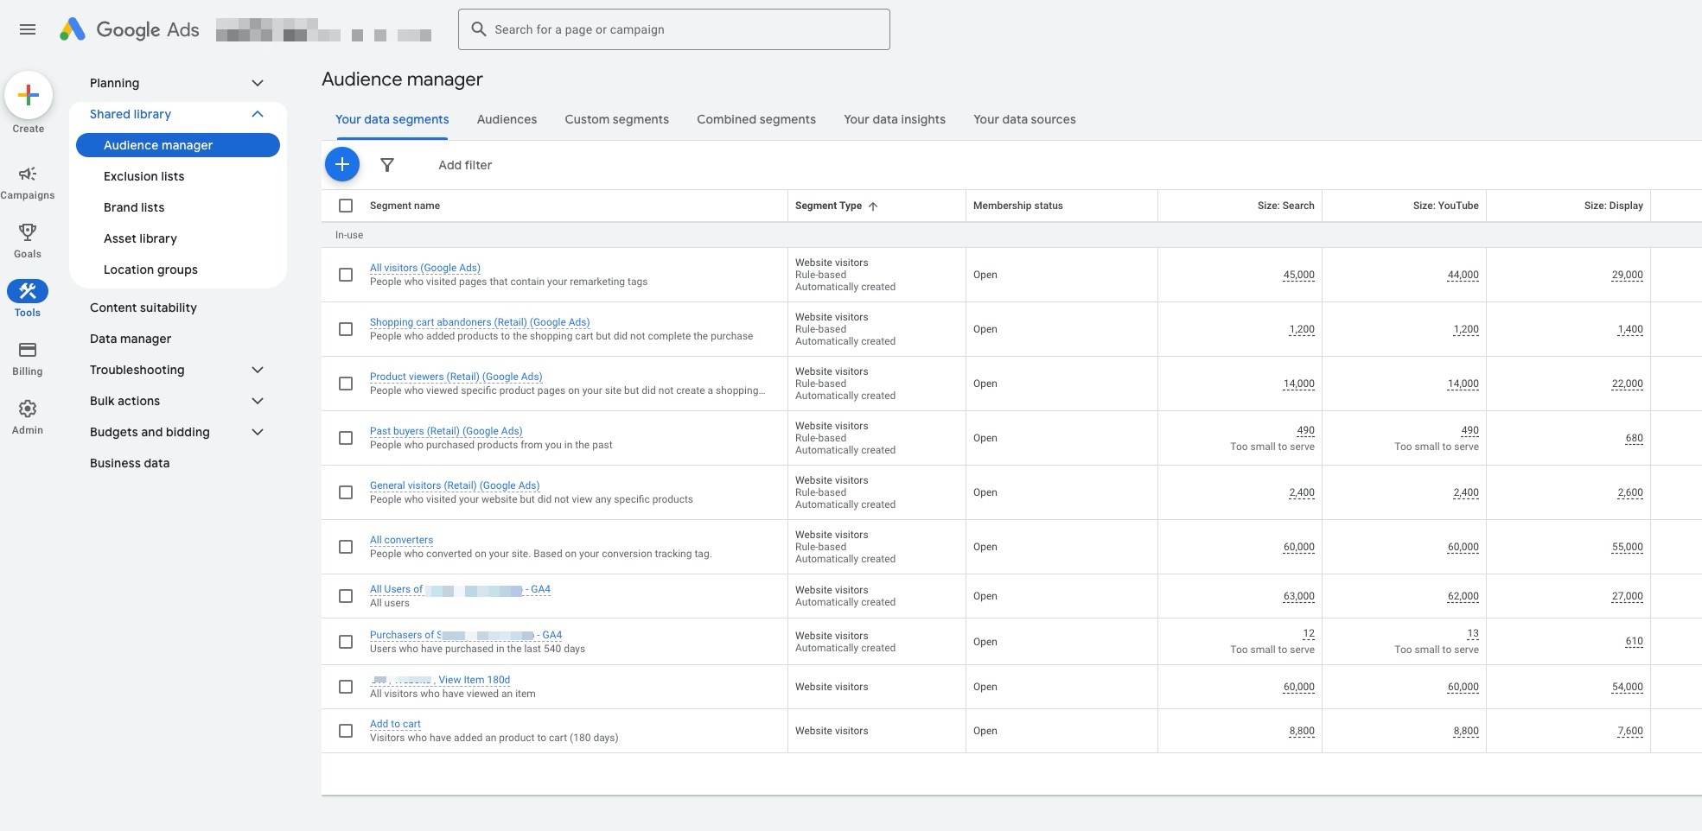Click the Membership status column header

click(1018, 206)
